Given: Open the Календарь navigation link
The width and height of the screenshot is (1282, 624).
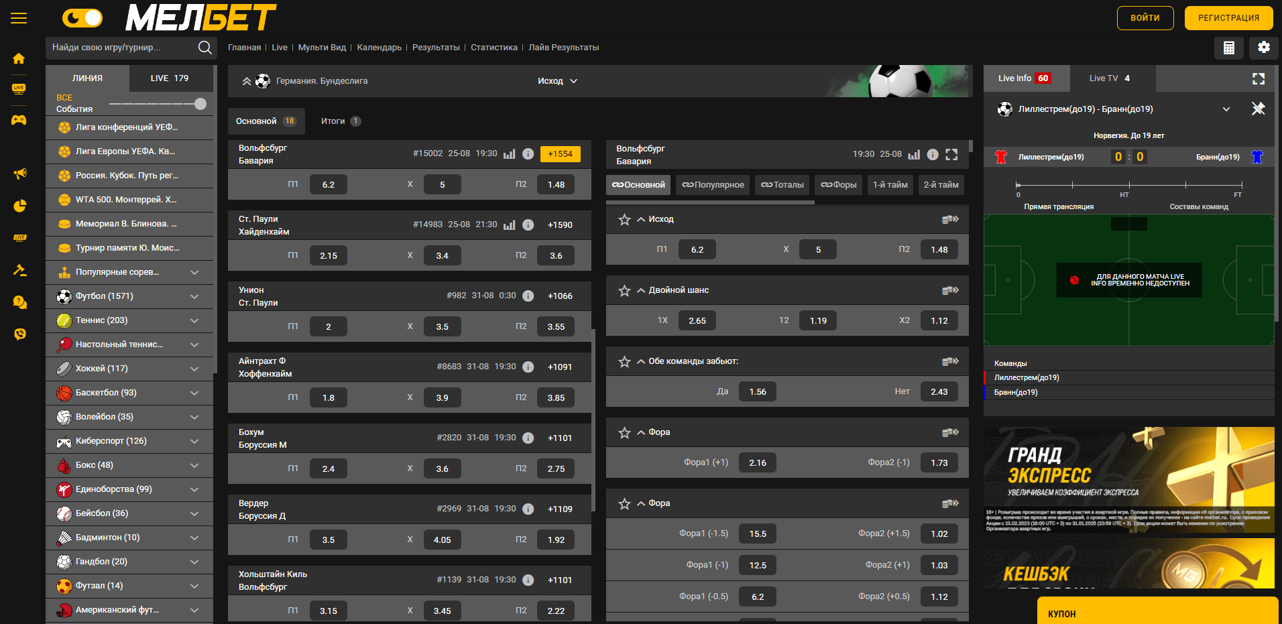Looking at the screenshot, I should 379,48.
